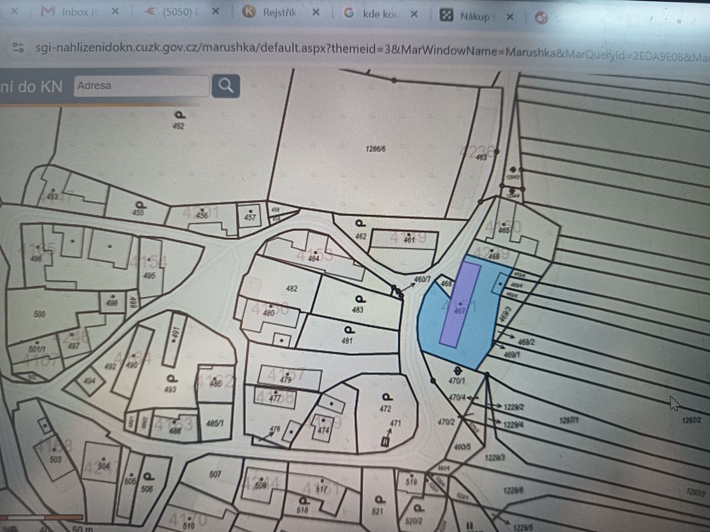
Task: Click parcel label 472 on the map
Action: point(386,408)
